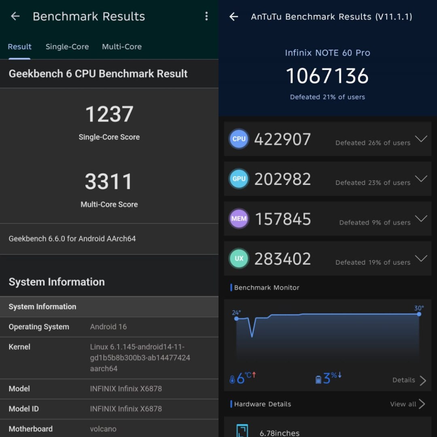437x437 pixels.
Task: Tap the 30° end point on temperature graph
Action: pyautogui.click(x=419, y=314)
